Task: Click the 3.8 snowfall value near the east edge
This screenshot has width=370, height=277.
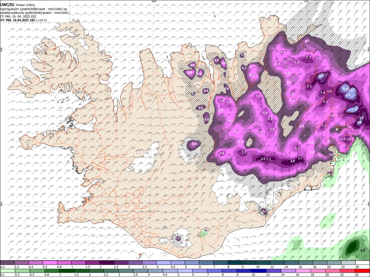Action: pyautogui.click(x=361, y=118)
